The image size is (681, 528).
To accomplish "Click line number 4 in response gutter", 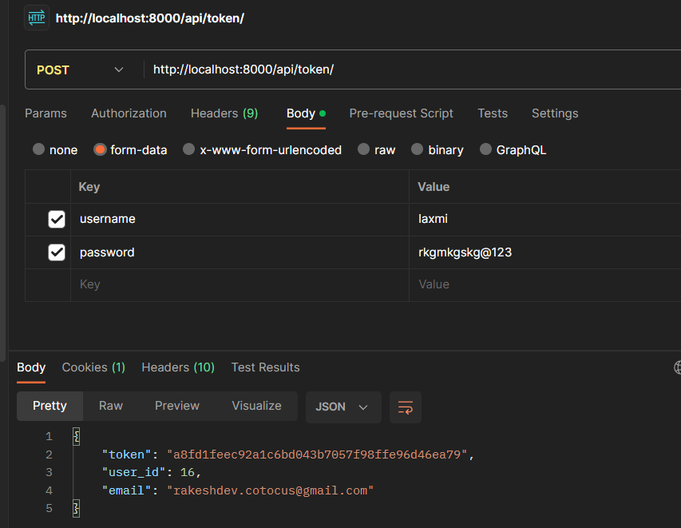I will (49, 490).
